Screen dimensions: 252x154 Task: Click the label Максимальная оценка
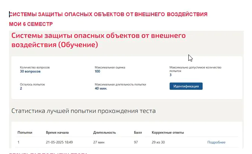click(110, 68)
